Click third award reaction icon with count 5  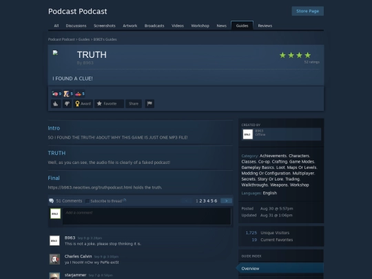point(80,94)
